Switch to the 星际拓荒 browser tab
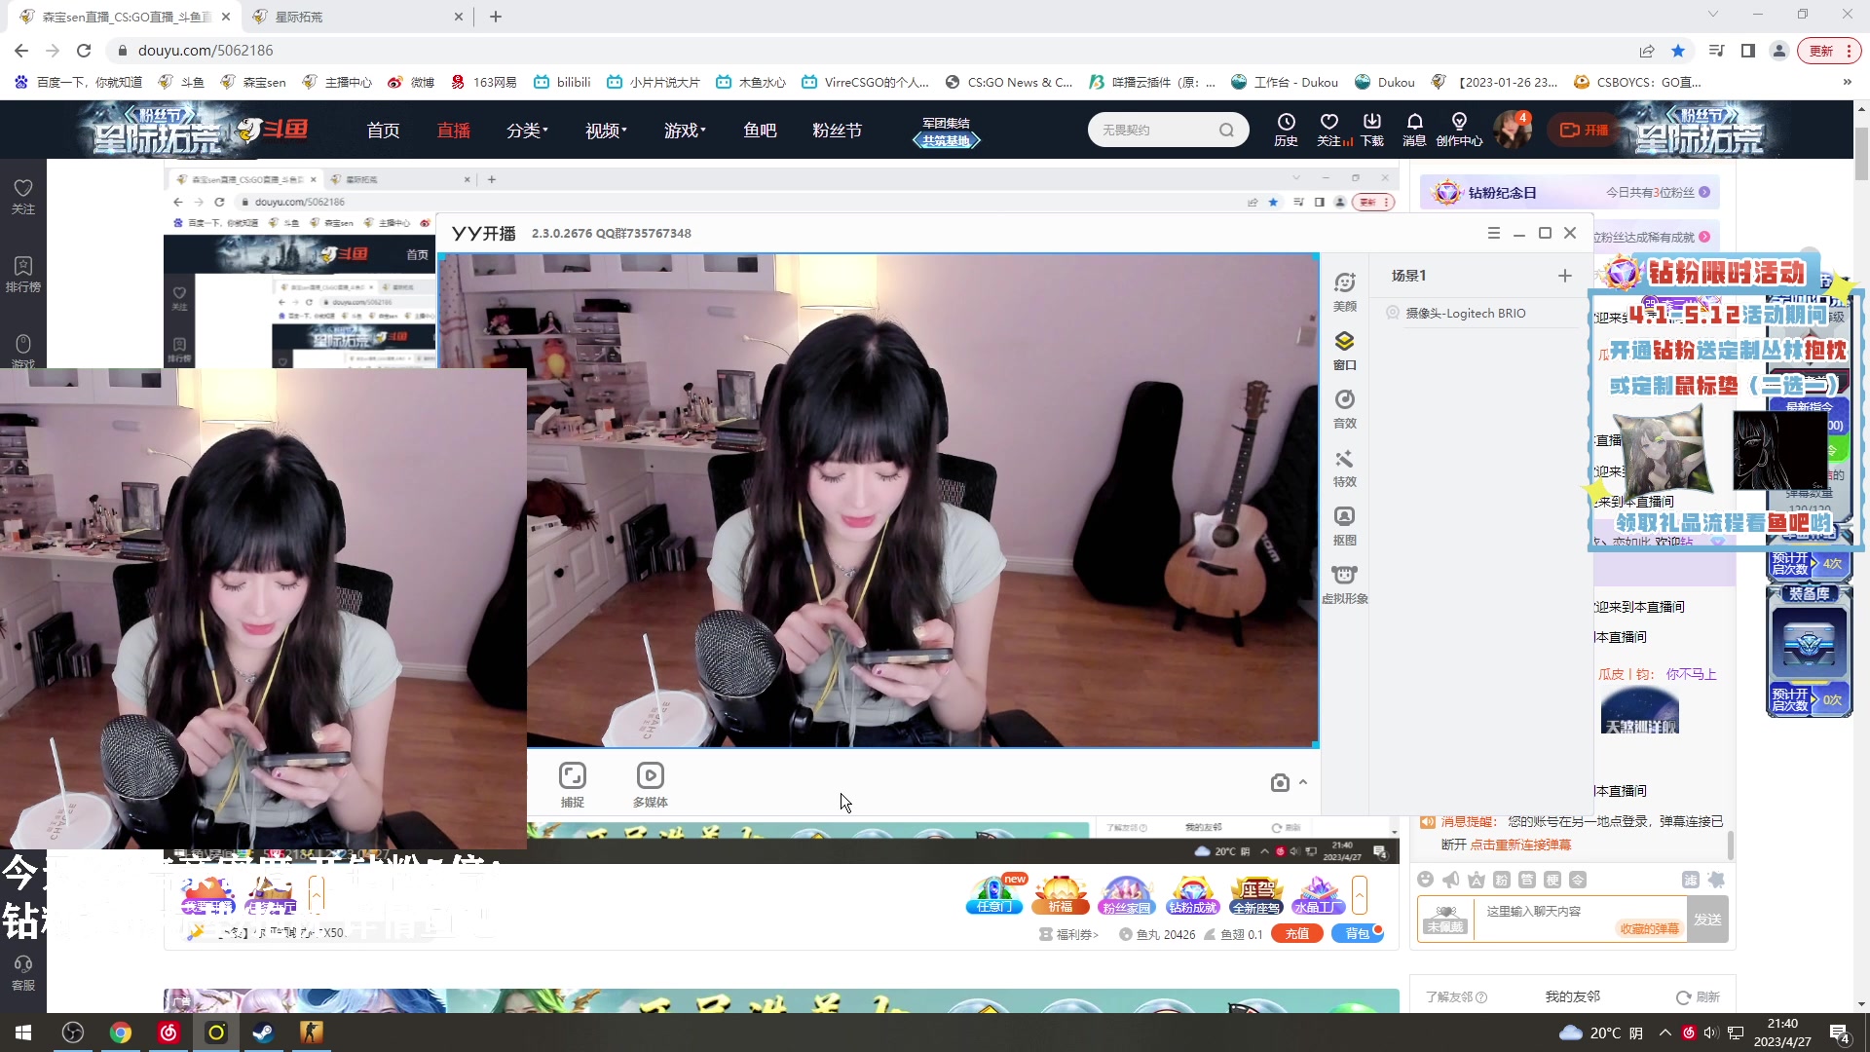 (x=355, y=17)
